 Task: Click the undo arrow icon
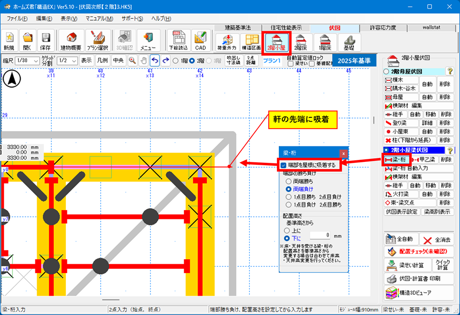[154, 60]
